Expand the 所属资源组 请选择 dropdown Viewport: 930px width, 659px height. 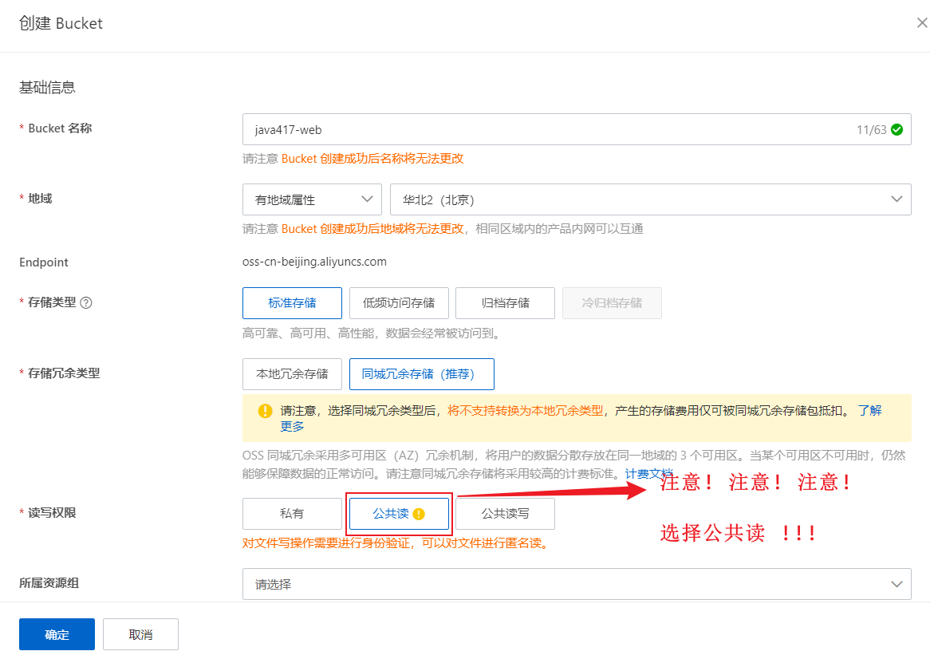point(577,584)
